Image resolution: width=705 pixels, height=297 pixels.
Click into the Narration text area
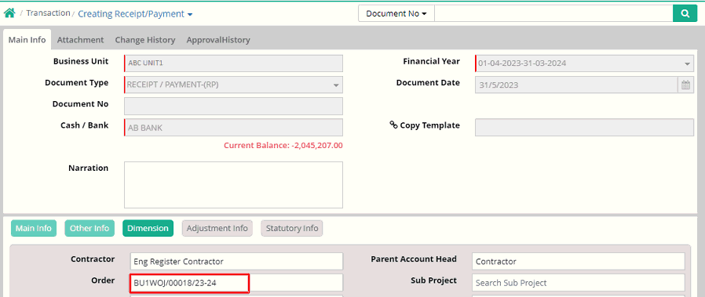pos(233,185)
